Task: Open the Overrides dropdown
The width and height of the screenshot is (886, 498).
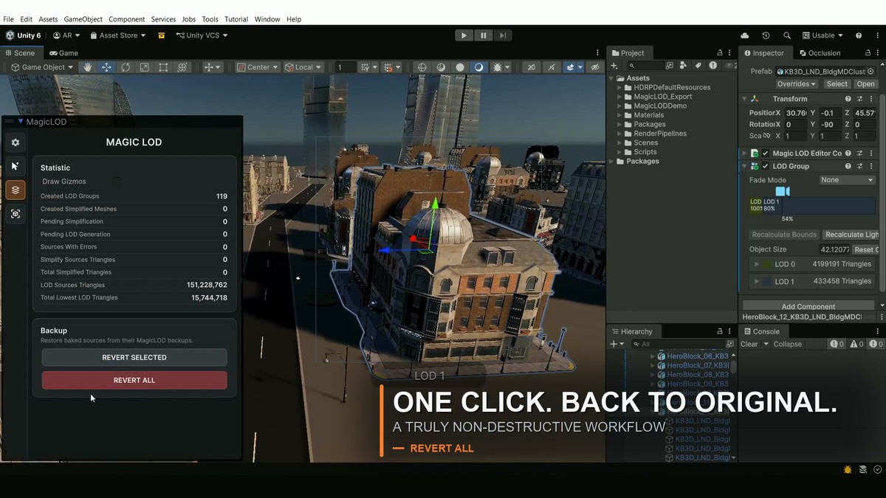Action: coord(796,84)
